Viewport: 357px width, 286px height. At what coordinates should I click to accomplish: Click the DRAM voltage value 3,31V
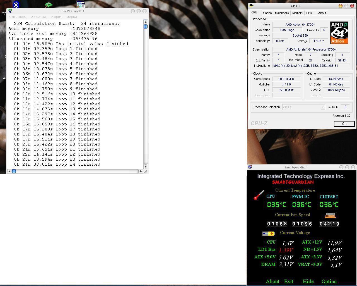coord(286,264)
